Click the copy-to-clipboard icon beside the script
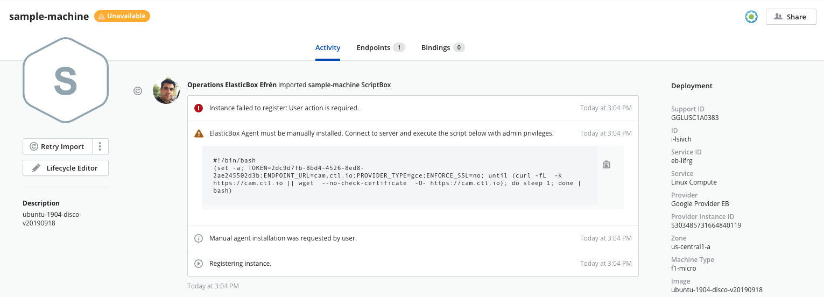The image size is (824, 297). coord(606,165)
